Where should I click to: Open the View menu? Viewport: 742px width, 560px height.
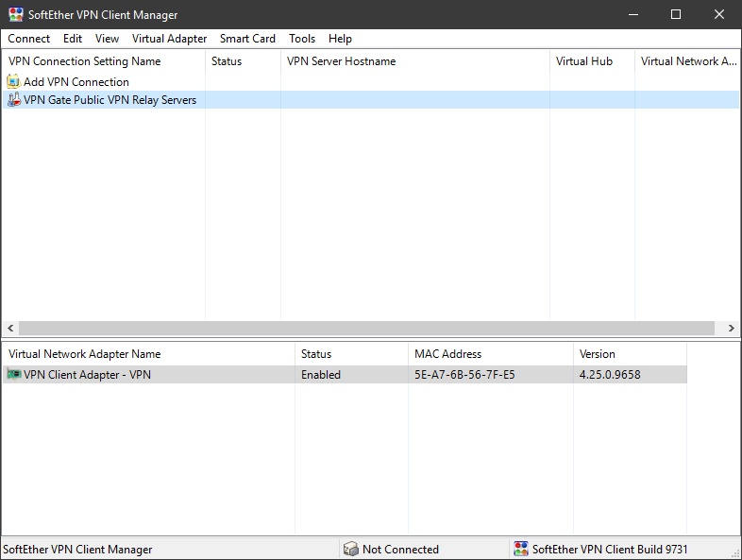tap(107, 39)
